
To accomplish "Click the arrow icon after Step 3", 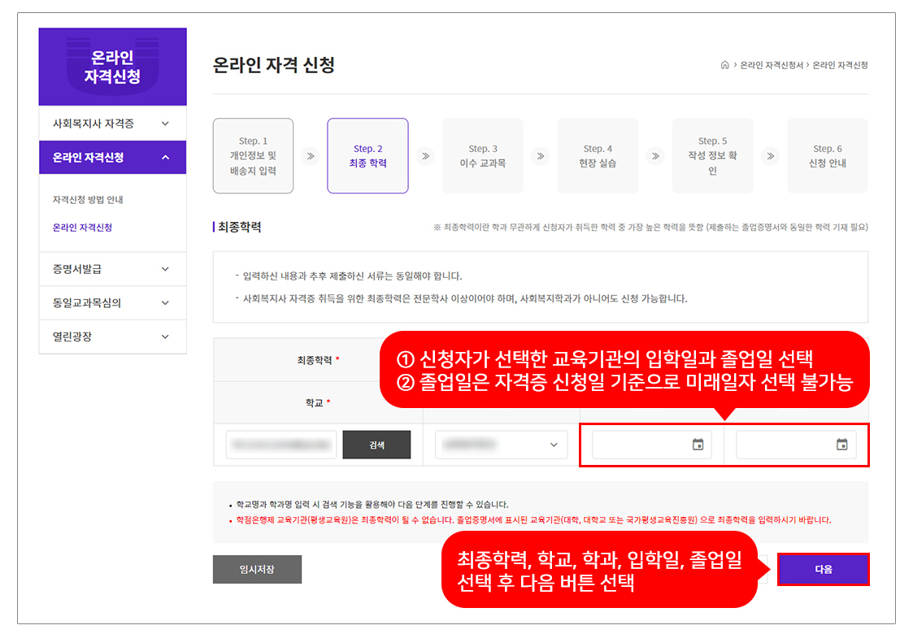I will tap(540, 156).
